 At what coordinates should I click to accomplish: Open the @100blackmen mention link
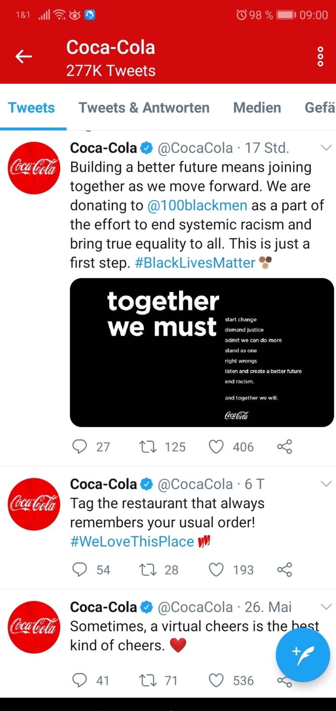tap(197, 205)
